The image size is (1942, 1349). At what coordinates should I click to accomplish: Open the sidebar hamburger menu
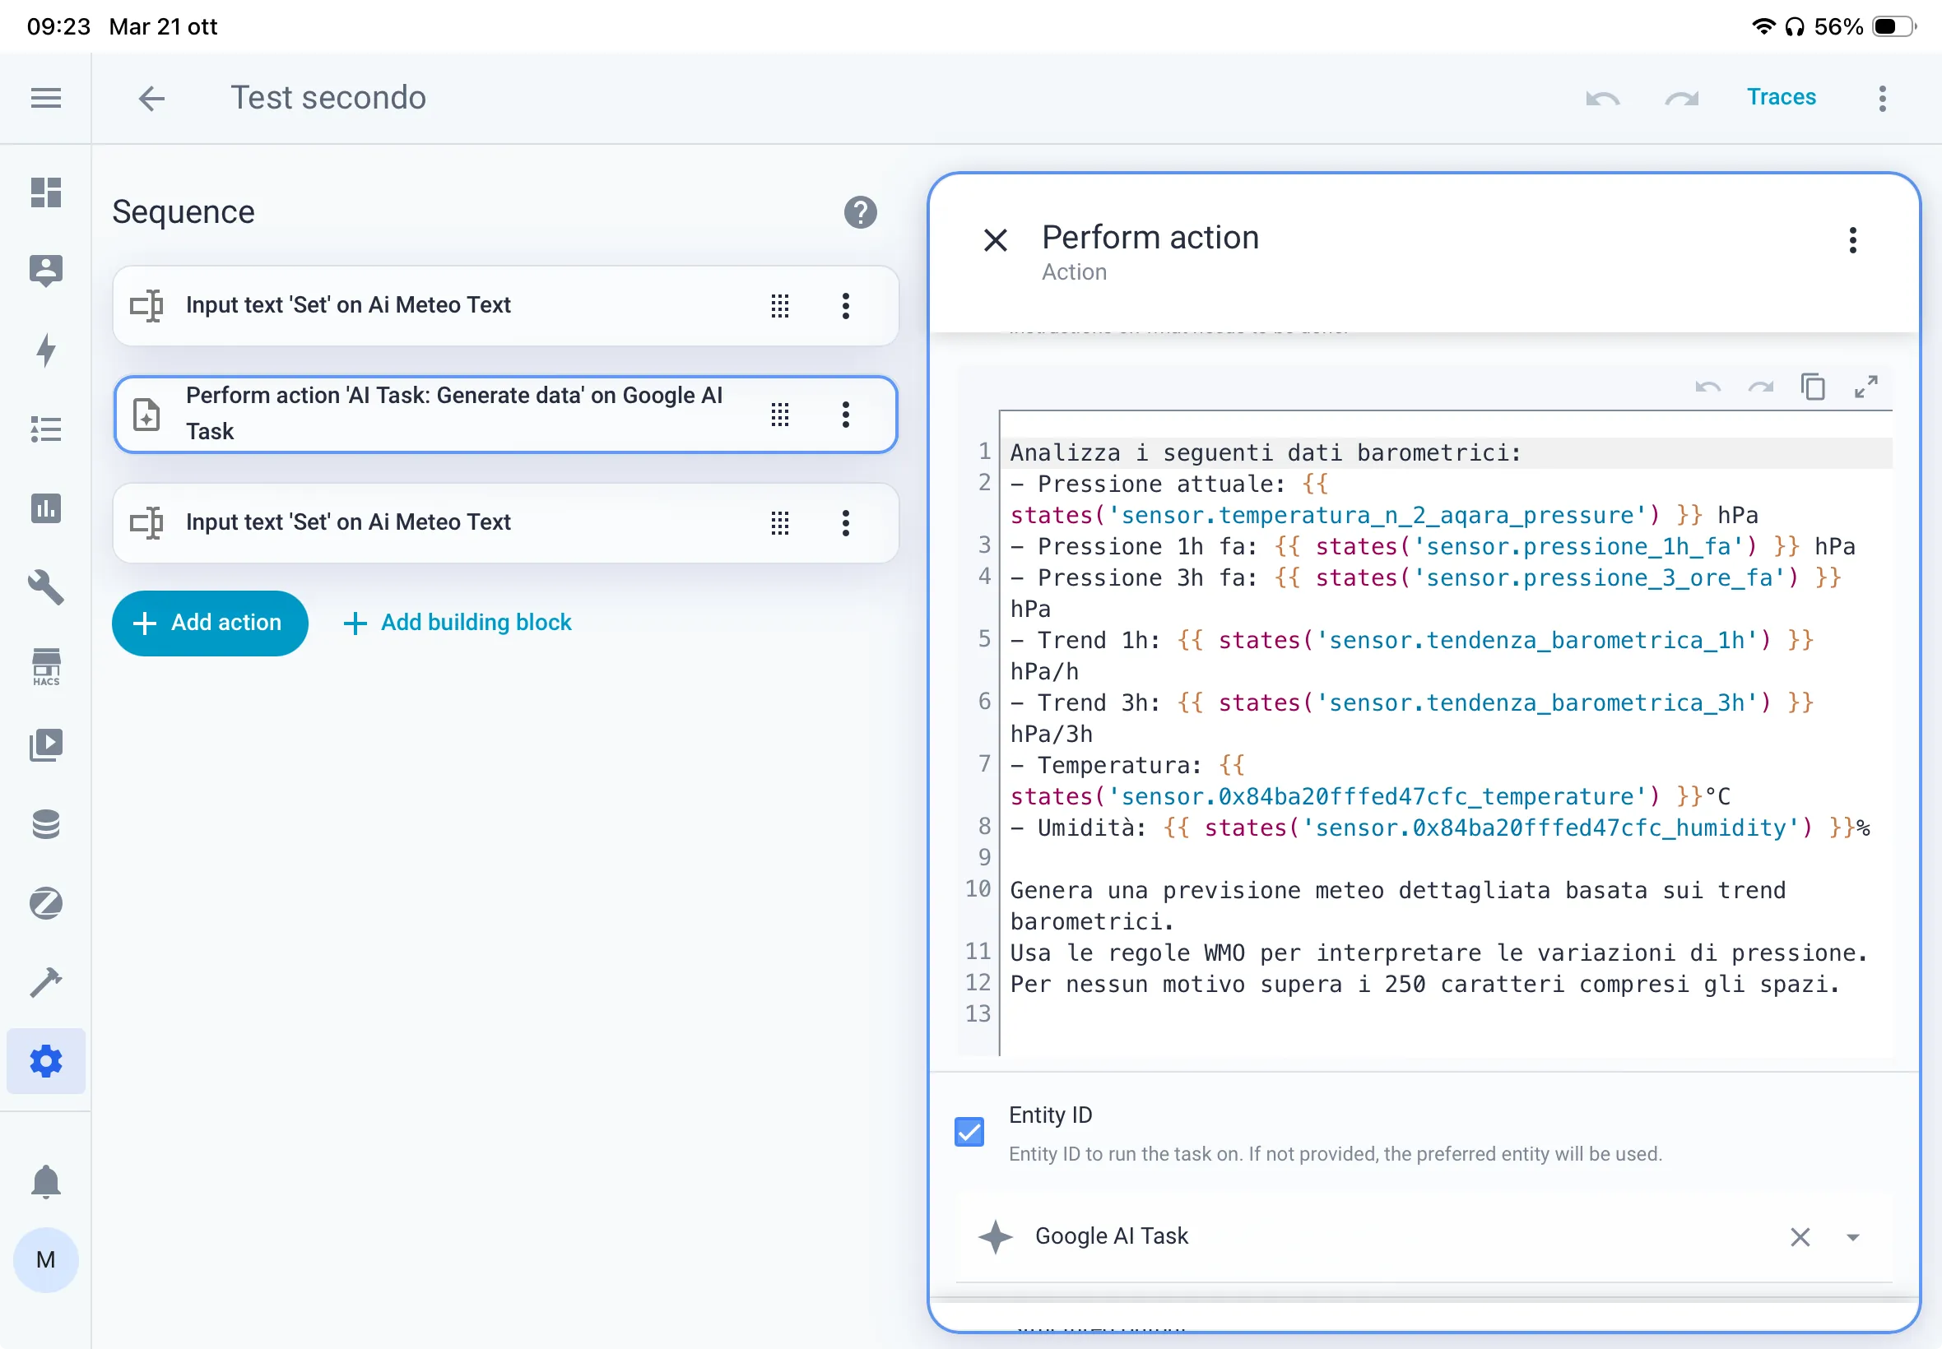(x=44, y=98)
